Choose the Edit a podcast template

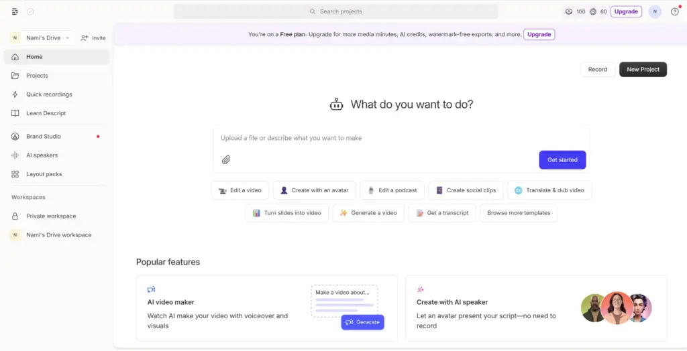point(392,190)
